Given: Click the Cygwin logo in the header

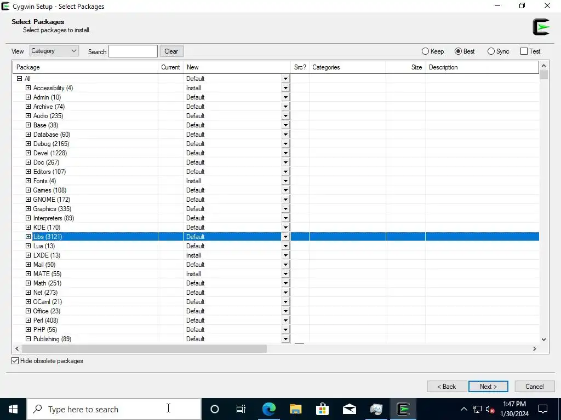Looking at the screenshot, I should point(541,27).
